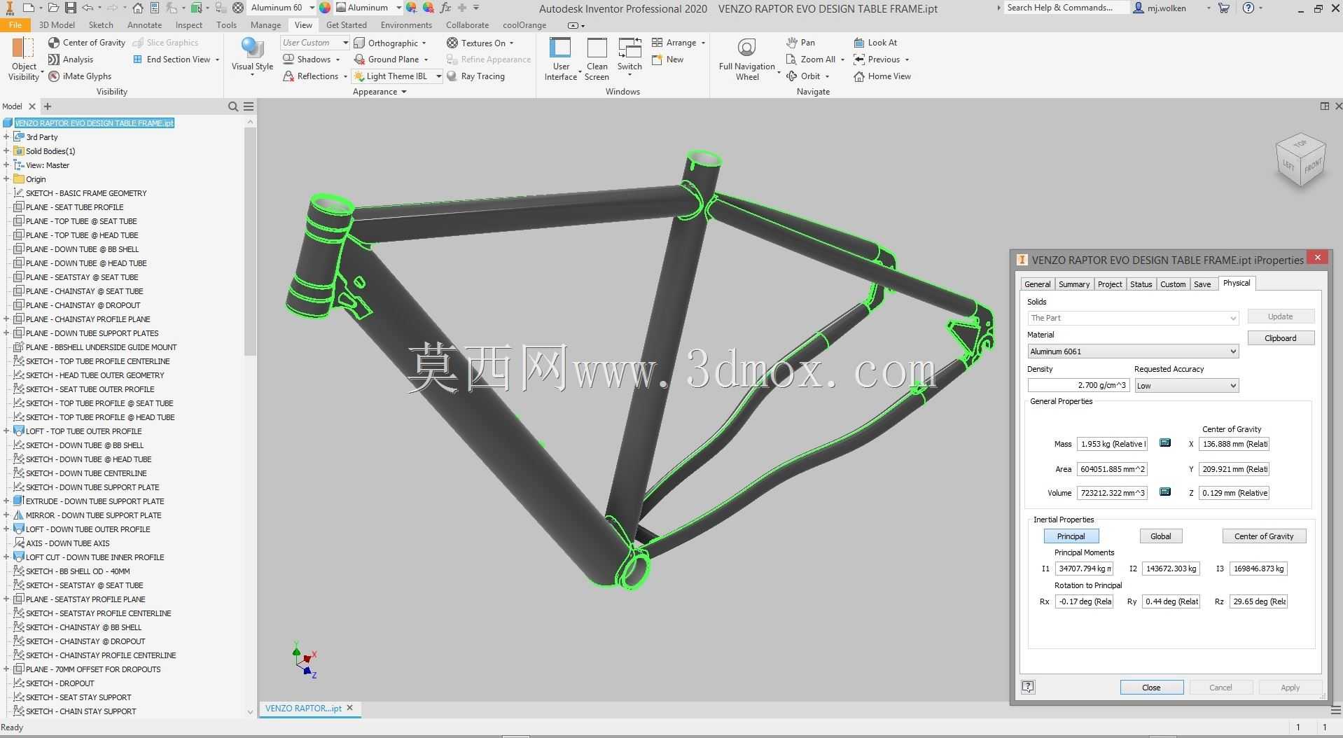Open Shadows dropdown

pyautogui.click(x=338, y=60)
